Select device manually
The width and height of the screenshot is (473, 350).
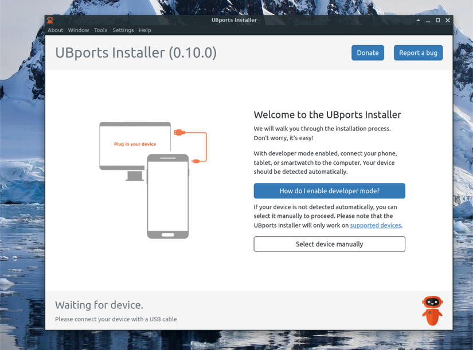(x=329, y=244)
